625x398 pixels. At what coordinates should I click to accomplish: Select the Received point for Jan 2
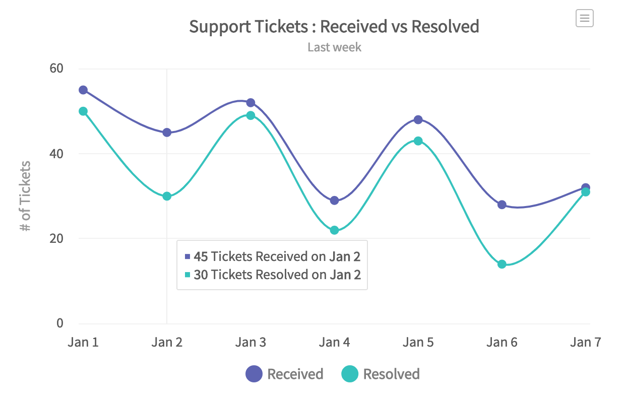coord(167,132)
